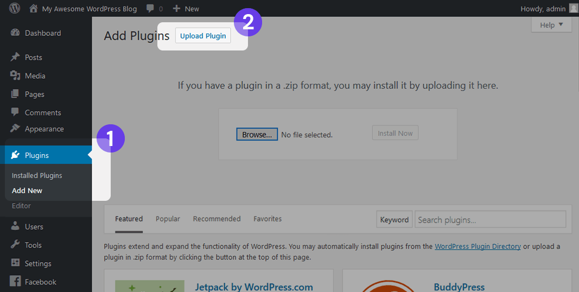Open the Facebook menu item
Image resolution: width=579 pixels, height=292 pixels.
pyautogui.click(x=41, y=282)
